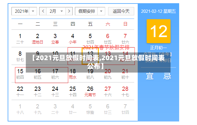
Task: Select February 2 湿地日
Action: [38, 39]
